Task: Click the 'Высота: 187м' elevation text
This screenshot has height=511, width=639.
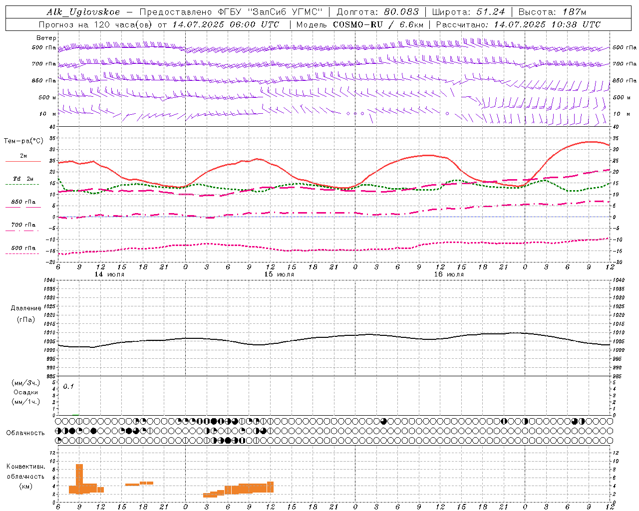Action: pos(552,12)
